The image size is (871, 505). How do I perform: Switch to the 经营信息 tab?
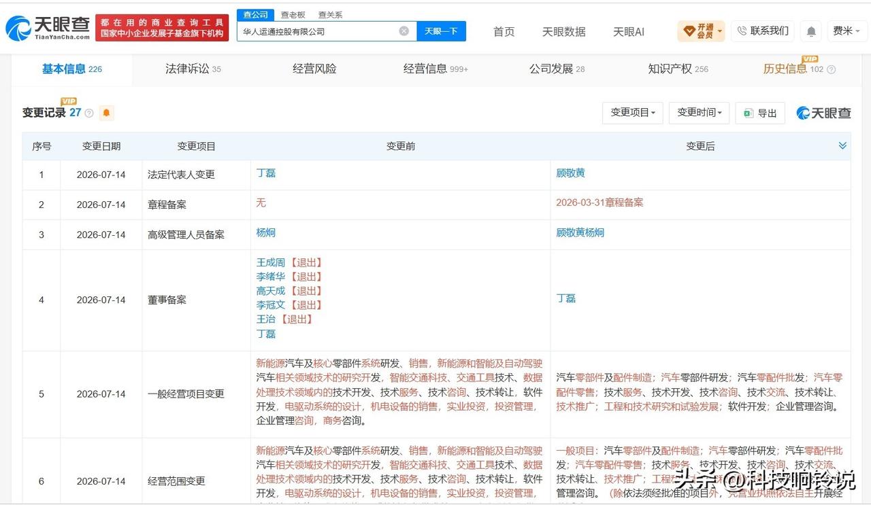435,69
